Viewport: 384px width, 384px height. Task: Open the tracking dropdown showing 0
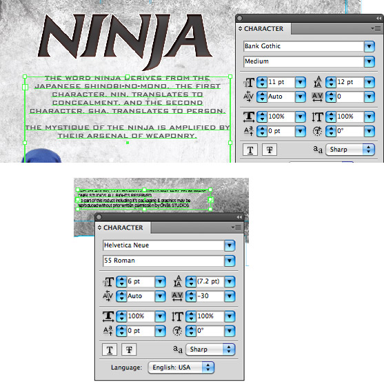(x=370, y=97)
